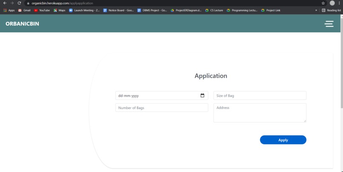343x172 pixels.
Task: Open the ProjectERDiagram Drive bookmark
Action: click(186, 10)
